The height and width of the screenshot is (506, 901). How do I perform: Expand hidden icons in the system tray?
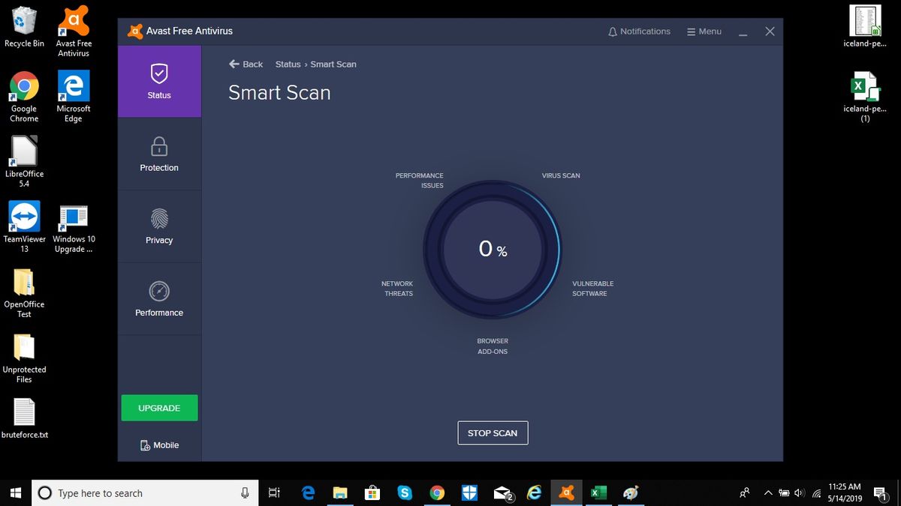click(768, 493)
